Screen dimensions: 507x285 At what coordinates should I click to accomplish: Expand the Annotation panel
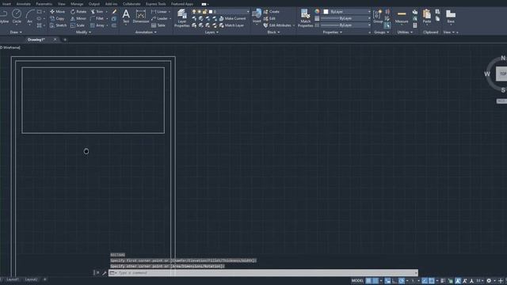pyautogui.click(x=146, y=32)
